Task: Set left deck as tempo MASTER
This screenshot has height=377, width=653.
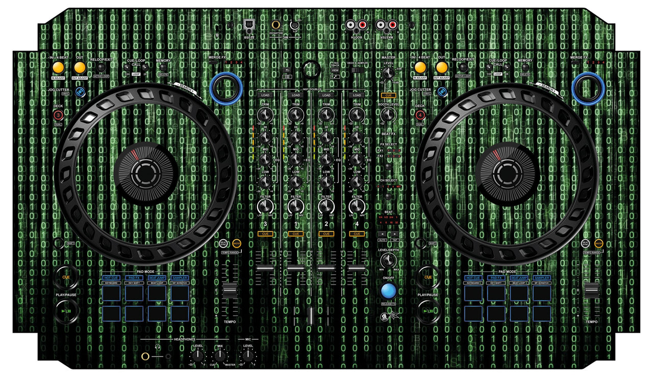Action: pyautogui.click(x=237, y=243)
